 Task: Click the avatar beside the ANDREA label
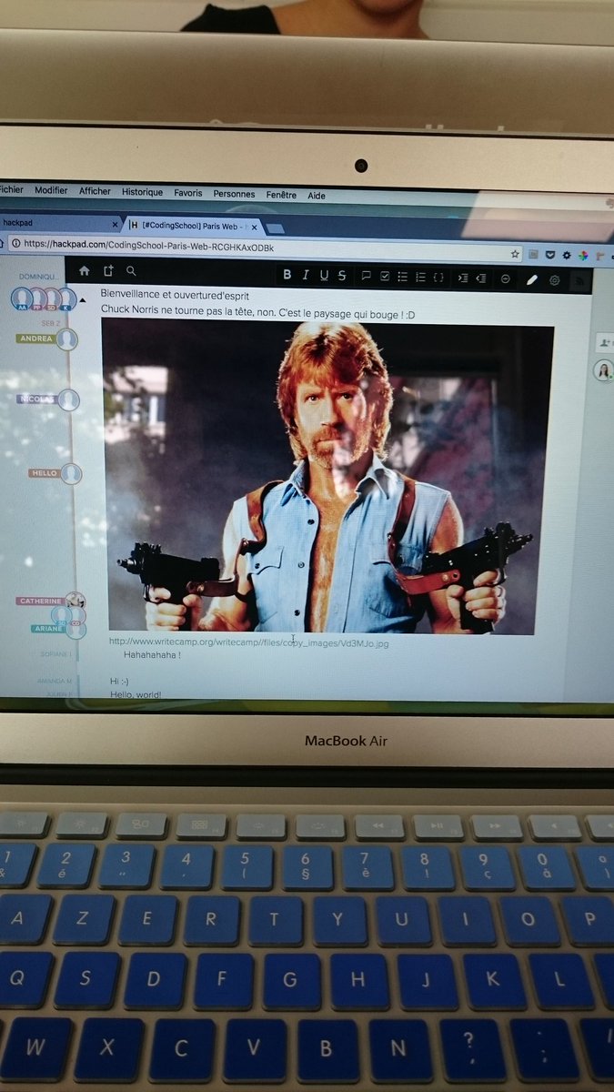point(67,339)
